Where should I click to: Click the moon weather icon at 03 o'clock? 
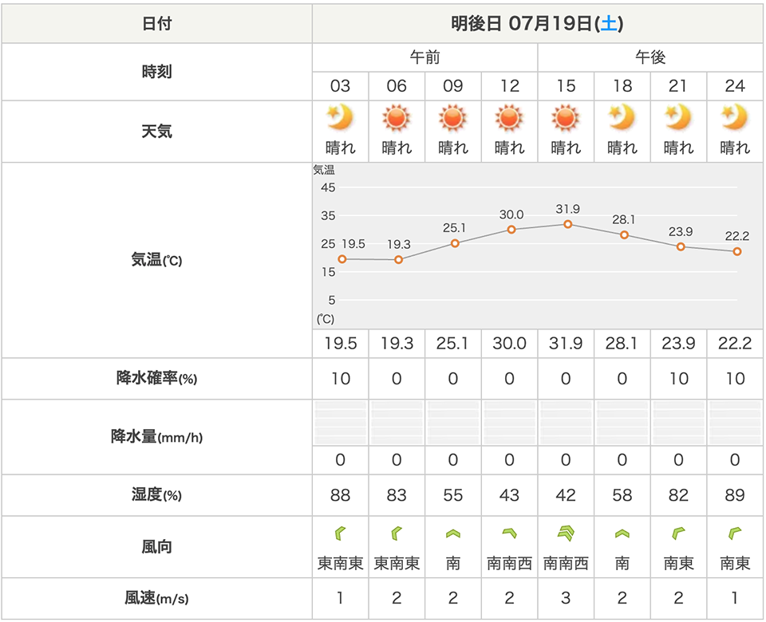pos(341,119)
